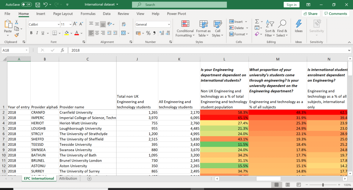Click the Borders icon
This screenshot has height=190, width=353.
54,33
